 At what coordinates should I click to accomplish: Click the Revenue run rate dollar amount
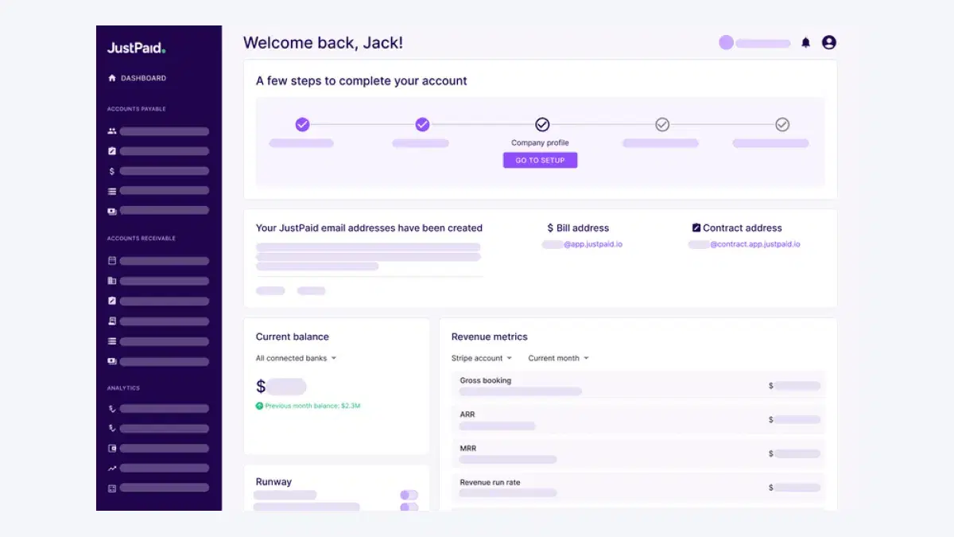click(x=794, y=488)
